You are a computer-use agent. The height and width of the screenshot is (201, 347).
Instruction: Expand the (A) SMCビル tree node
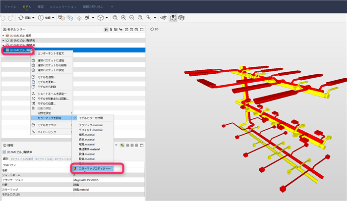(3, 36)
